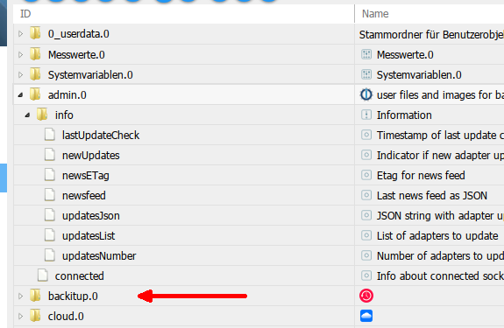Click the lastUpdateCheck file icon
The width and height of the screenshot is (504, 328).
(x=49, y=135)
